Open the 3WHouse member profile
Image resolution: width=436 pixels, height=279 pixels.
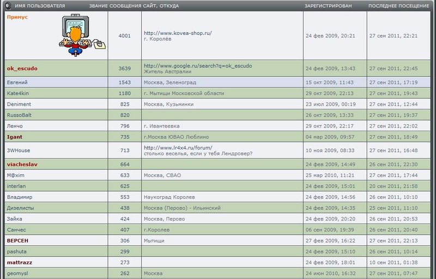[x=19, y=150]
